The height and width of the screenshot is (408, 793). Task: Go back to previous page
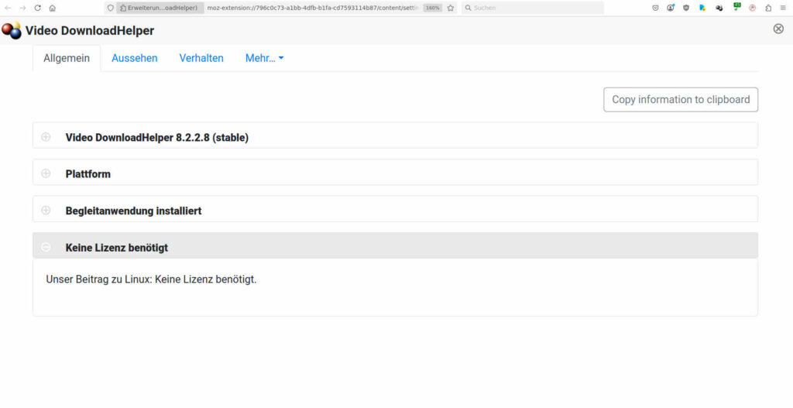tap(8, 8)
